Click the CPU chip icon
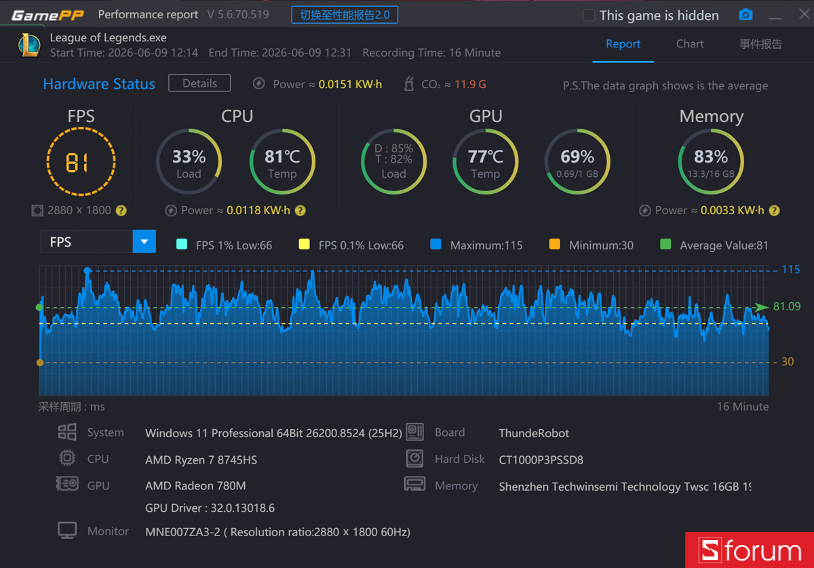 67,458
